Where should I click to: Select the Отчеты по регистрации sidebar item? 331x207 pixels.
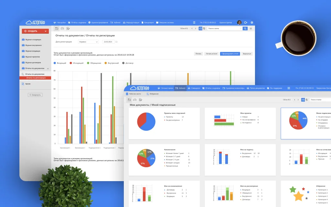(35, 78)
